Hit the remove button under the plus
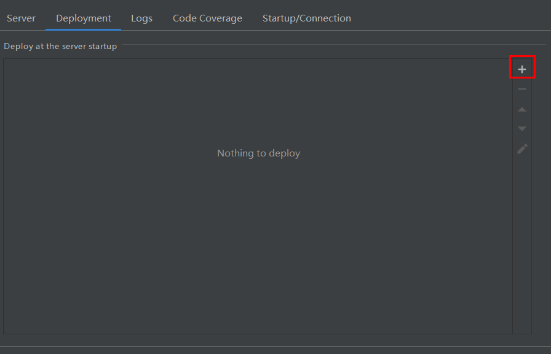The height and width of the screenshot is (354, 551). pyautogui.click(x=522, y=90)
